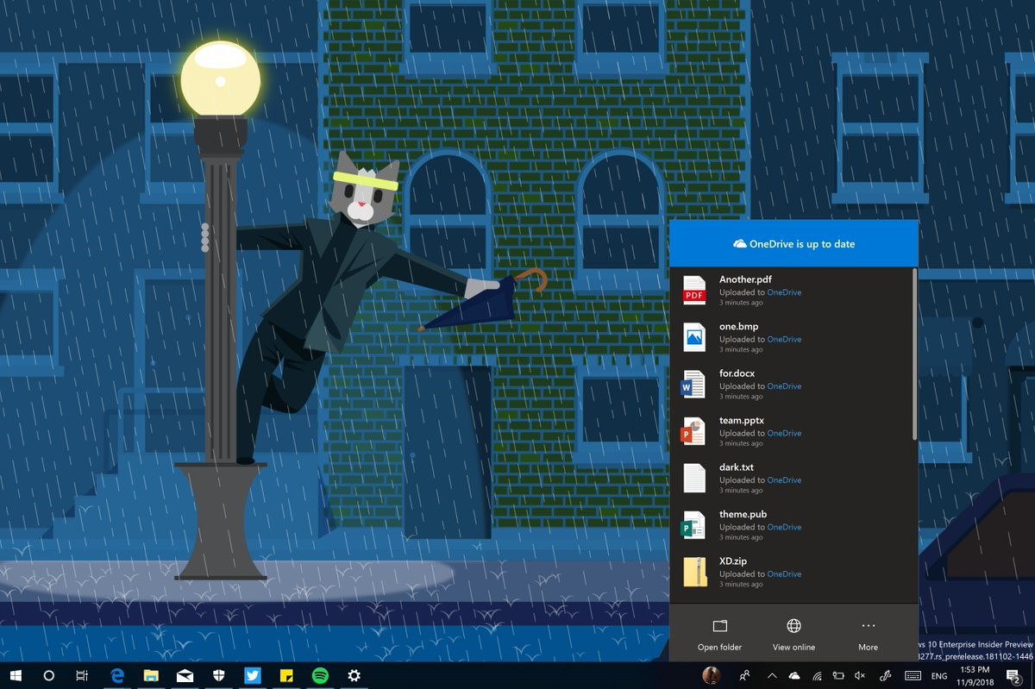Open the for.docx file name

[737, 373]
